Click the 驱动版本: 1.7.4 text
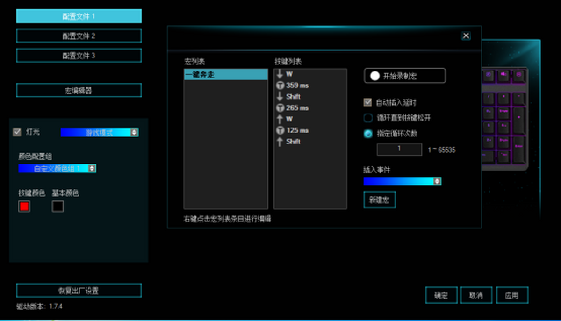The width and height of the screenshot is (561, 321). coord(40,307)
